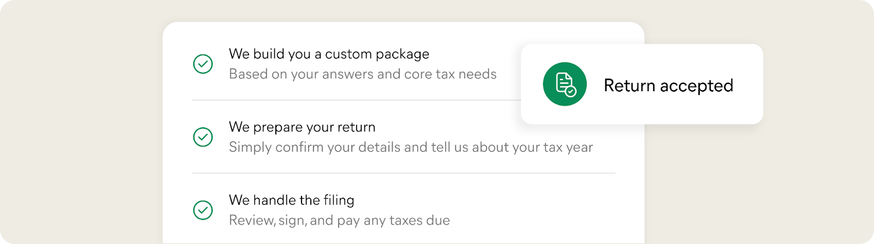Select "Based on your answers and core tax needs"
The width and height of the screenshot is (874, 244).
[363, 74]
